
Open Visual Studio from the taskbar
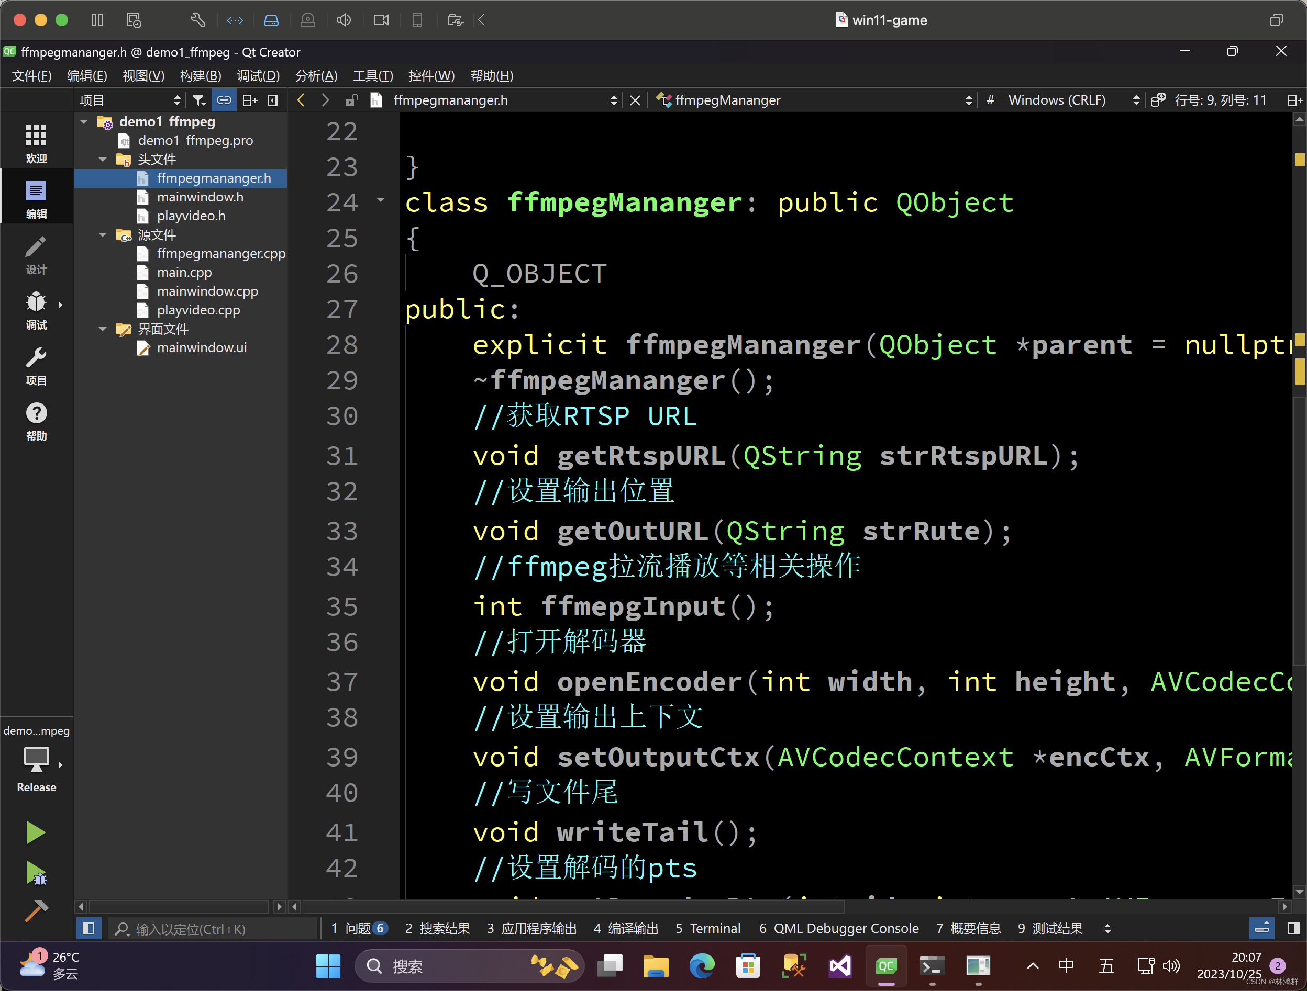click(839, 966)
